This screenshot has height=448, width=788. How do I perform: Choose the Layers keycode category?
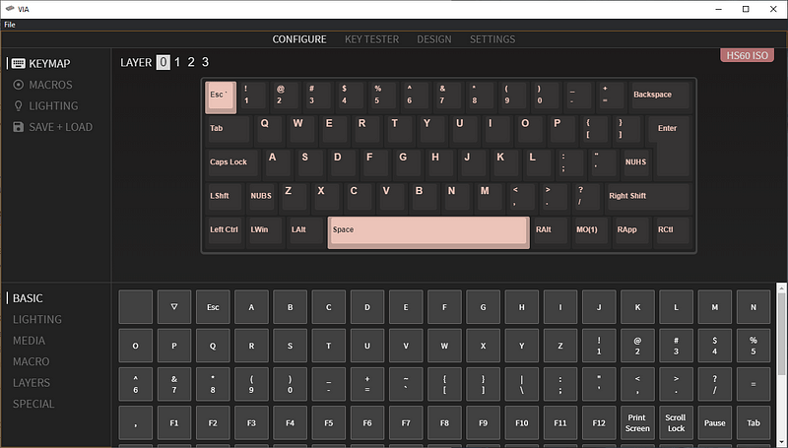click(32, 383)
